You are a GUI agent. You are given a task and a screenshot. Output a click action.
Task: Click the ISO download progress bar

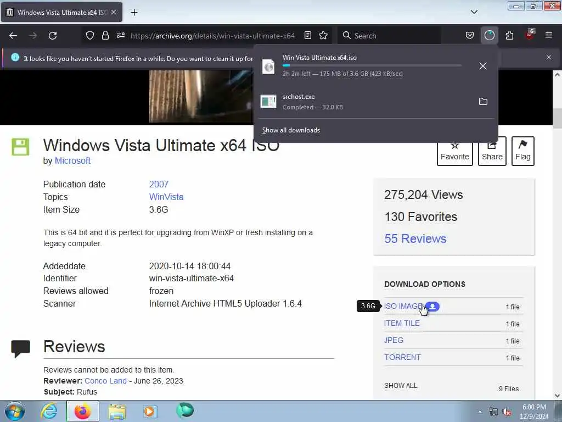pos(372,65)
